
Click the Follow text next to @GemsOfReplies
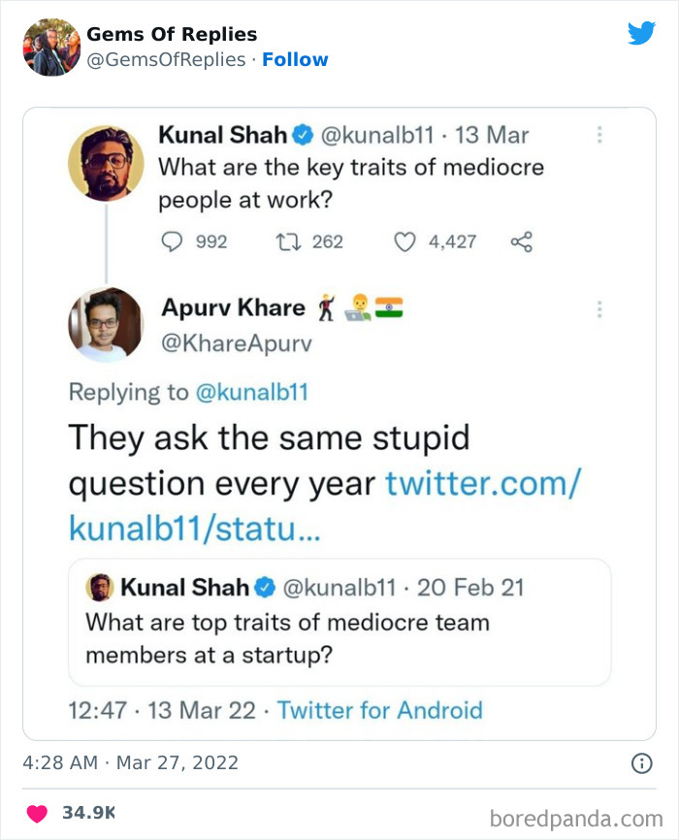[x=296, y=59]
